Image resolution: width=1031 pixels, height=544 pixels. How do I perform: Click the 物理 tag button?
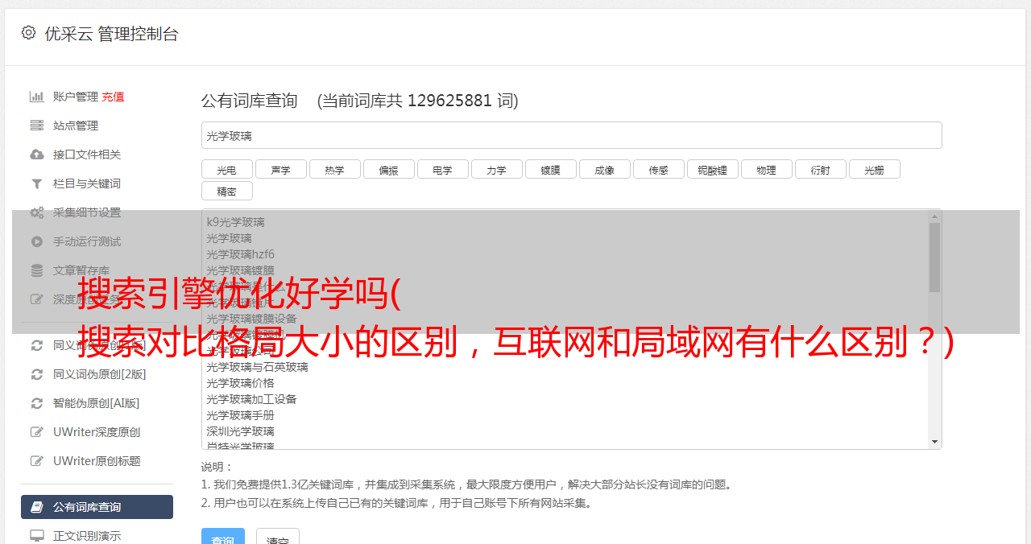click(x=766, y=169)
